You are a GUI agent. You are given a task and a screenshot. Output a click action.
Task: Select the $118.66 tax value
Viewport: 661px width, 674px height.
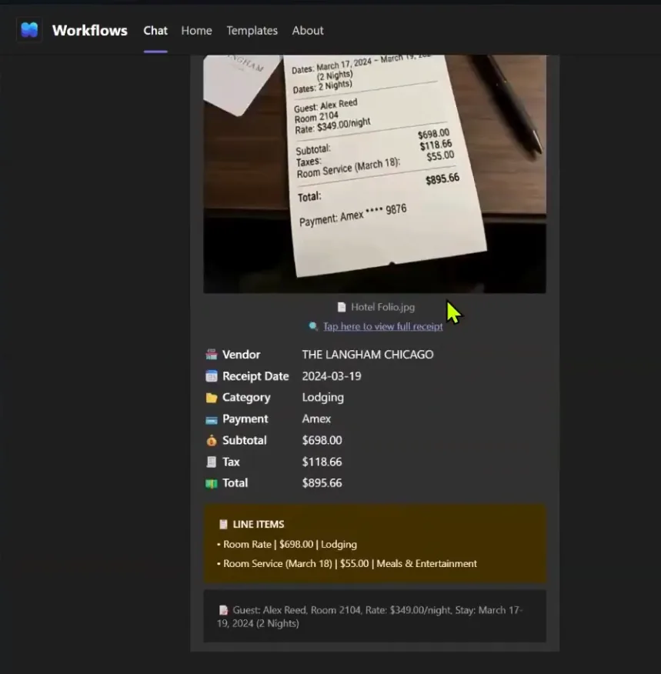click(322, 462)
